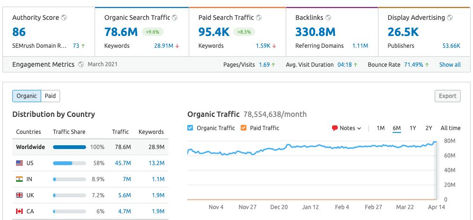The height and width of the screenshot is (220, 473).
Task: Switch to the Paid toggle button
Action: point(51,96)
